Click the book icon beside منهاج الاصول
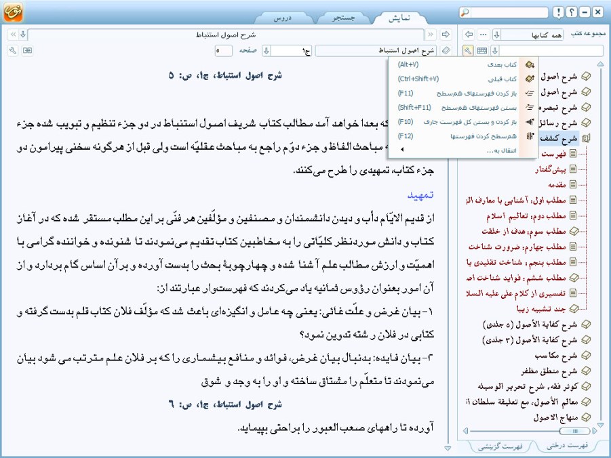611x458 pixels. (x=586, y=417)
